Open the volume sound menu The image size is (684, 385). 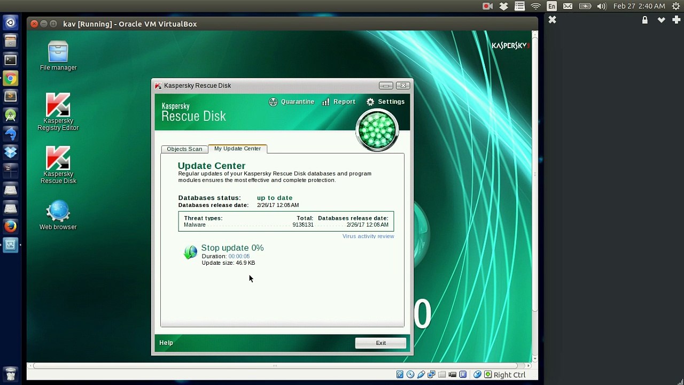pos(602,6)
